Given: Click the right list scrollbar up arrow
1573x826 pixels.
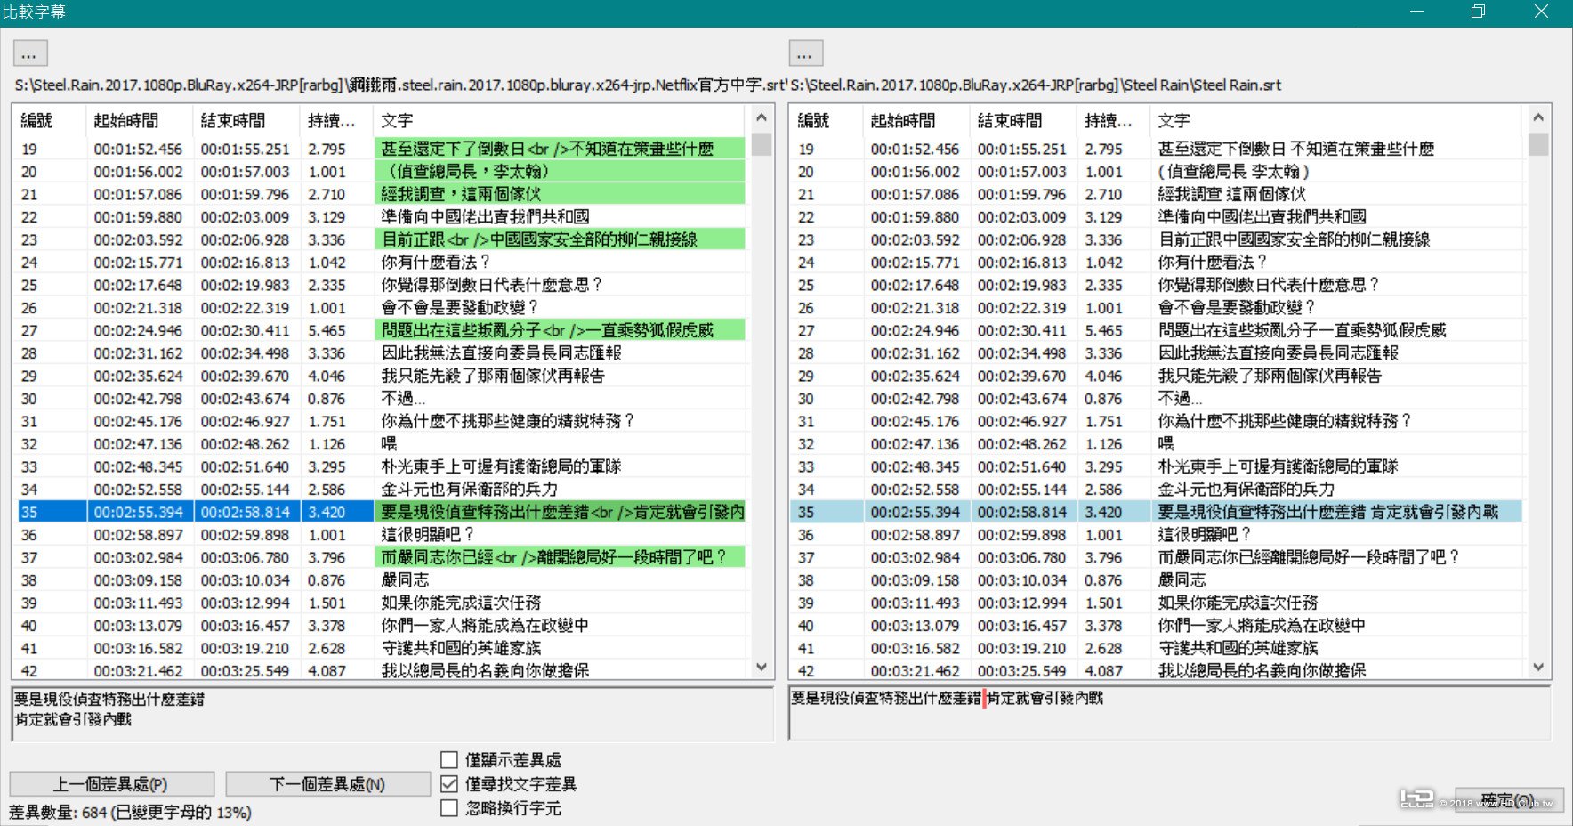Looking at the screenshot, I should [1538, 117].
